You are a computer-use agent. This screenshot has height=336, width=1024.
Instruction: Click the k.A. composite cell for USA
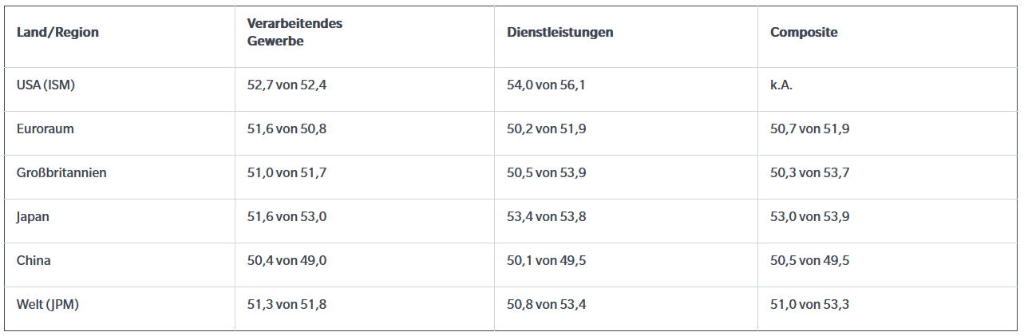pos(781,85)
